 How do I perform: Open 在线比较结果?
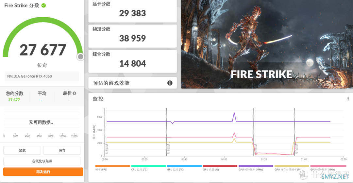tap(42, 161)
